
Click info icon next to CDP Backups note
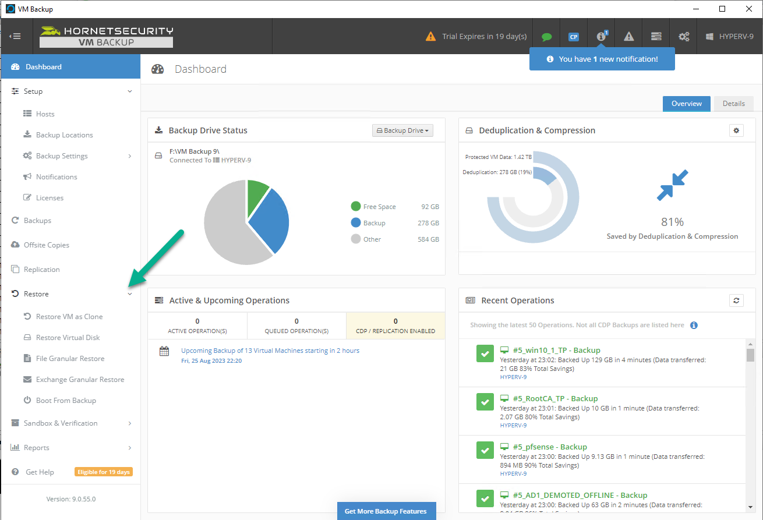(x=694, y=326)
